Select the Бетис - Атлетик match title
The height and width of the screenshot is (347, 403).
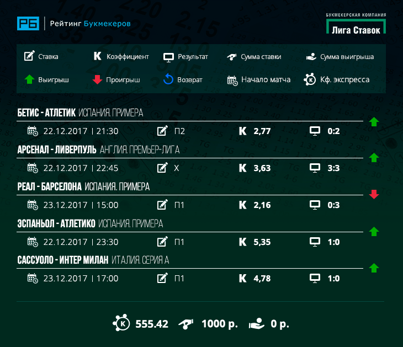[46, 113]
